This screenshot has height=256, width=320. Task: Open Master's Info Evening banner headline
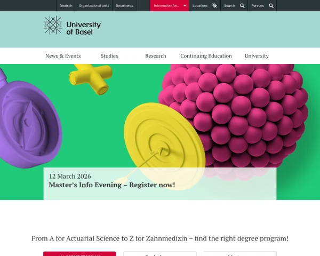pyautogui.click(x=112, y=185)
